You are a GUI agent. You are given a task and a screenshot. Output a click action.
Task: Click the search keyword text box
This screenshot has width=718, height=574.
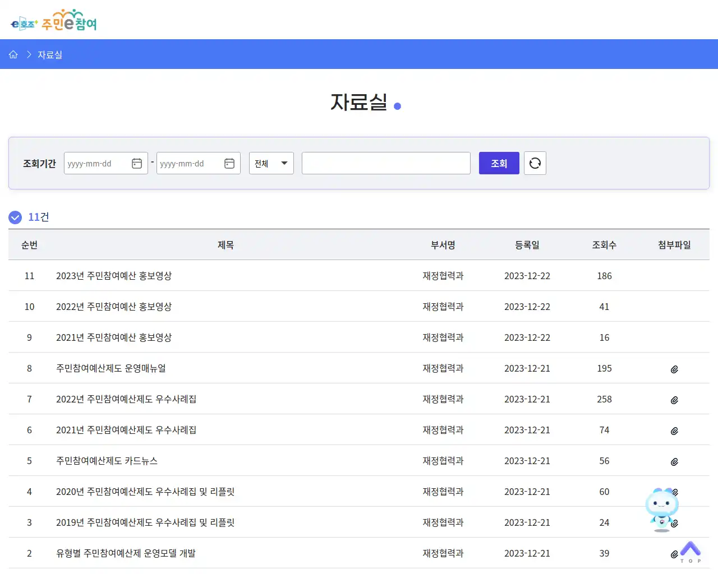coord(386,163)
